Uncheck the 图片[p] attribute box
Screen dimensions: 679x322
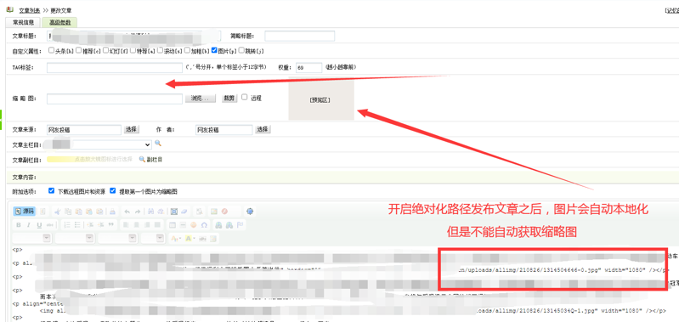214,50
